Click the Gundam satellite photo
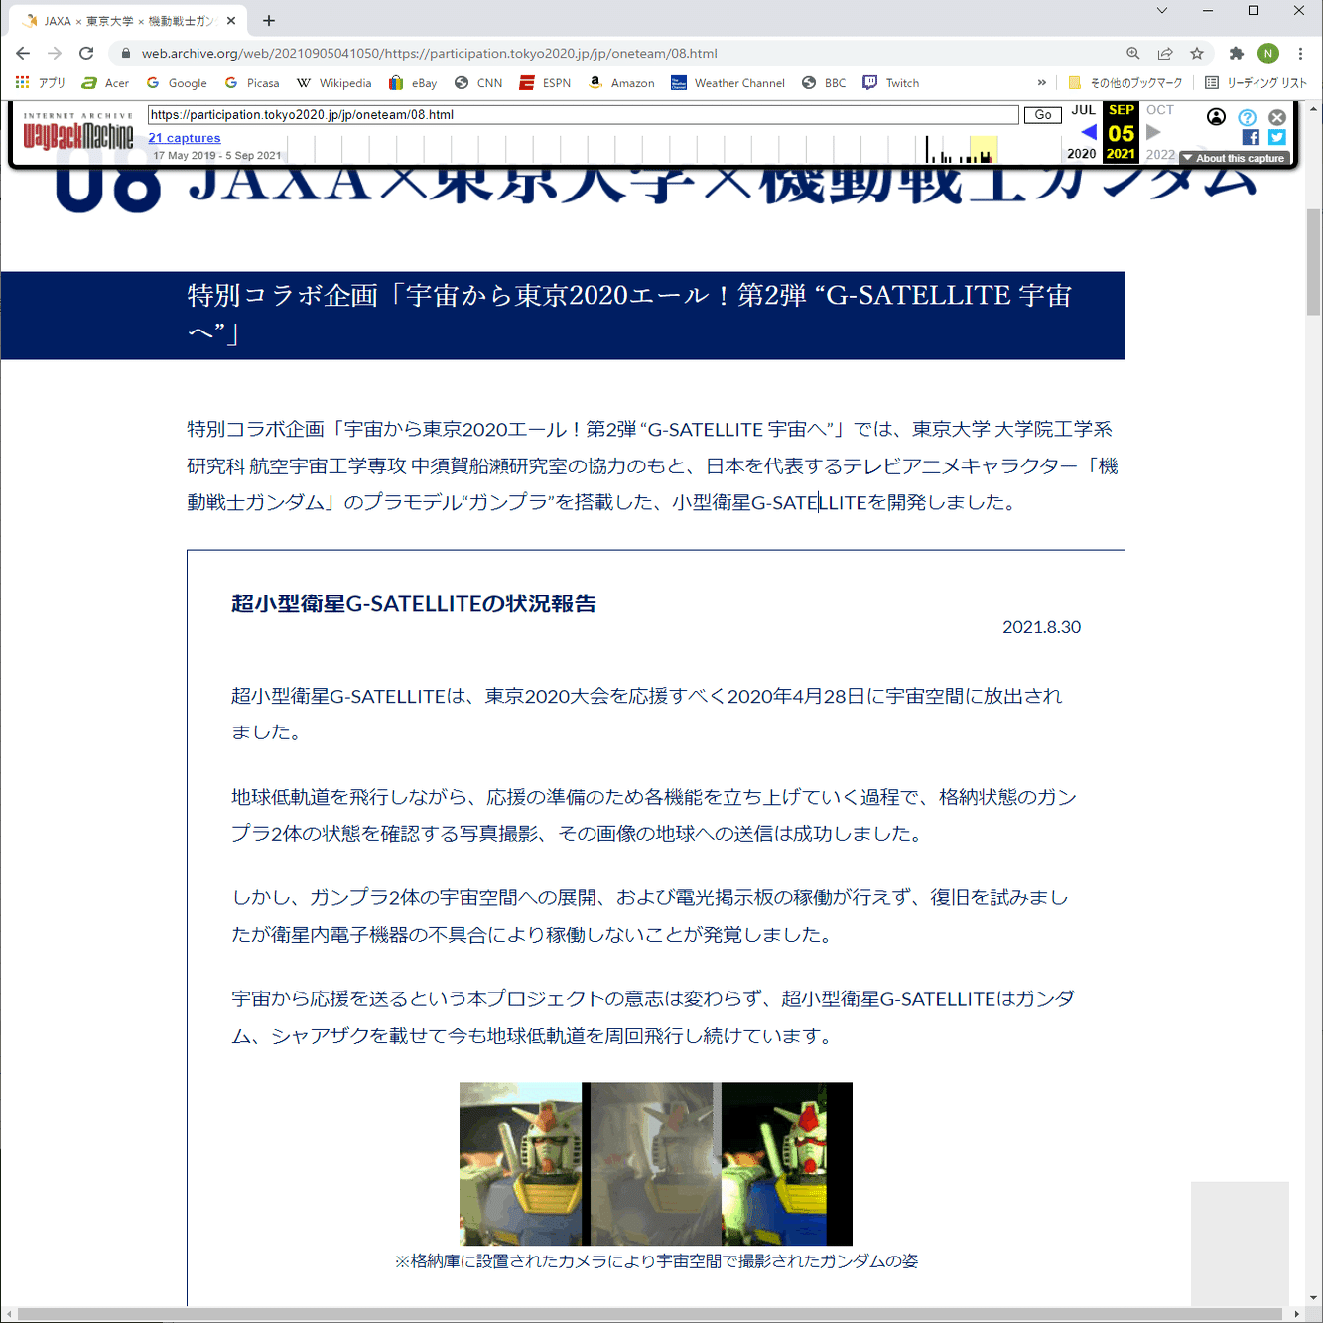Image resolution: width=1323 pixels, height=1323 pixels. pyautogui.click(x=656, y=1163)
